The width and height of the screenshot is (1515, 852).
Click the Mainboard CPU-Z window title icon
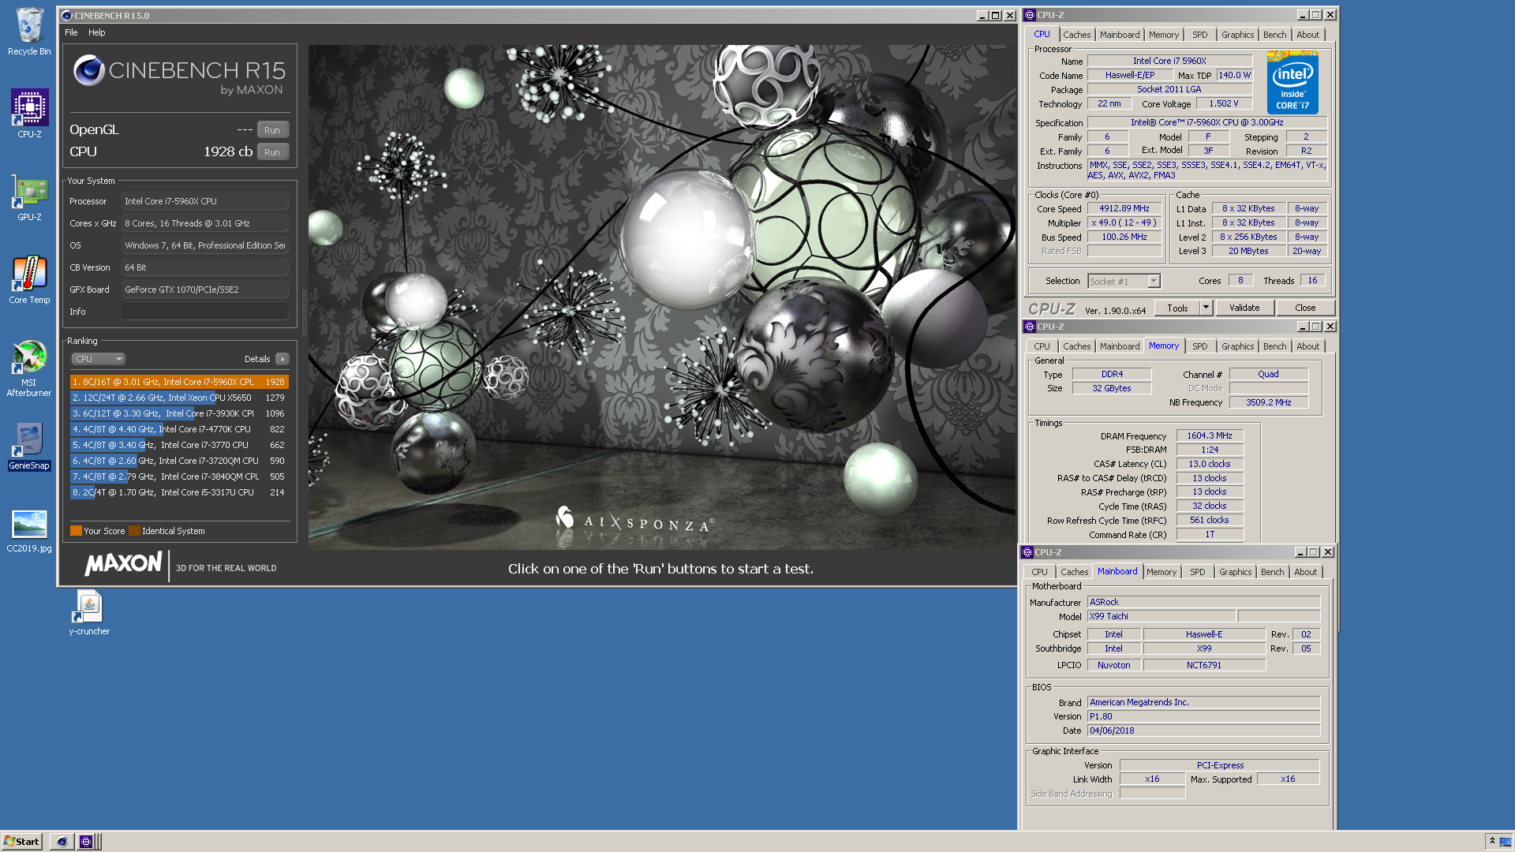(x=1027, y=552)
